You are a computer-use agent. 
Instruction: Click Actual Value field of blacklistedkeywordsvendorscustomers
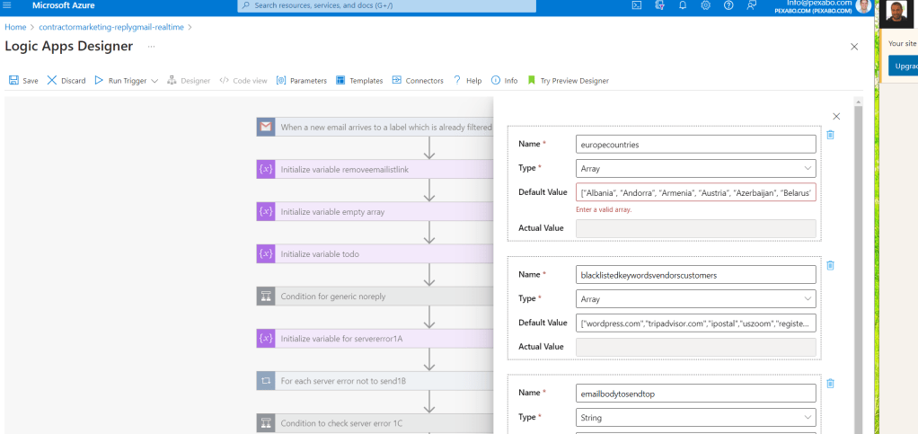point(695,347)
